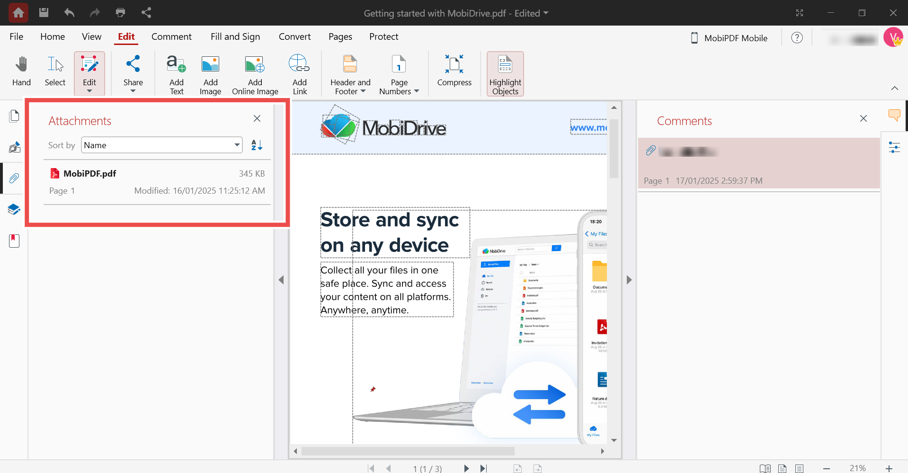Open the Attachments paperclip sidebar icon

pyautogui.click(x=14, y=178)
